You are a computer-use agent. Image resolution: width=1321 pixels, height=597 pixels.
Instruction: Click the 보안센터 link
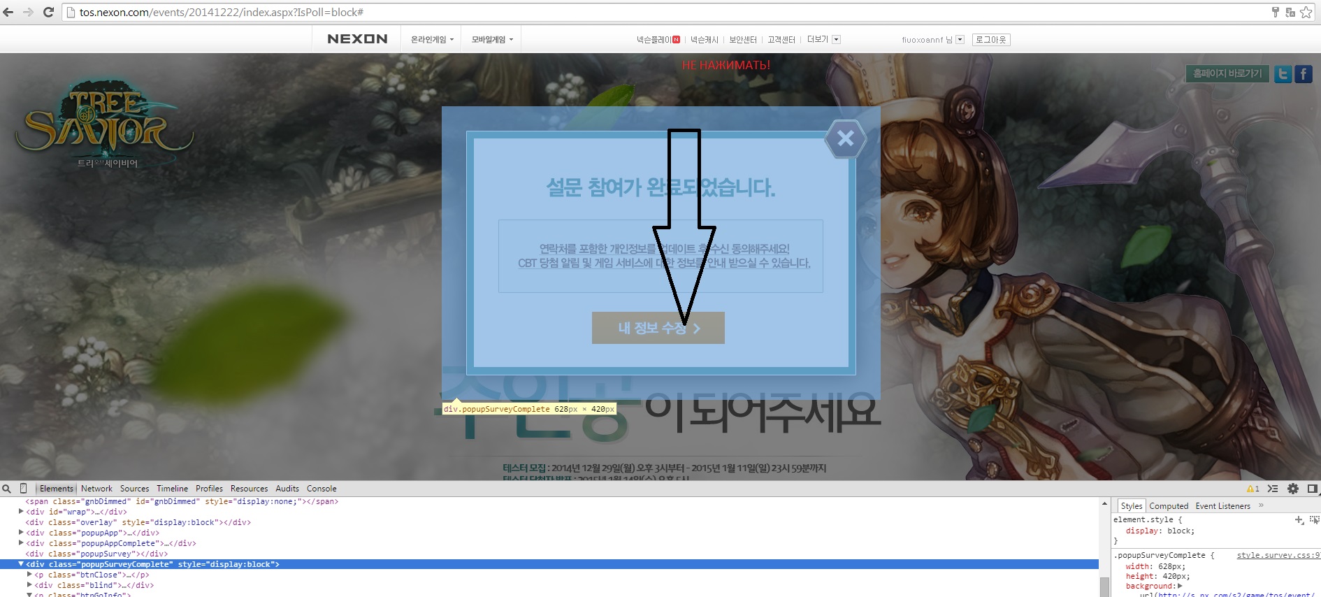coord(743,40)
